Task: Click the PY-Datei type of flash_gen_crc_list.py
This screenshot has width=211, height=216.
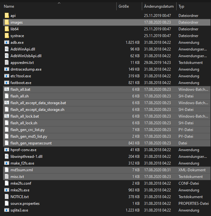Action: pyautogui.click(x=186, y=130)
